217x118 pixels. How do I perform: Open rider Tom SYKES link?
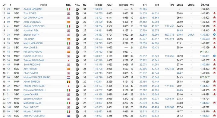[x=30, y=13]
